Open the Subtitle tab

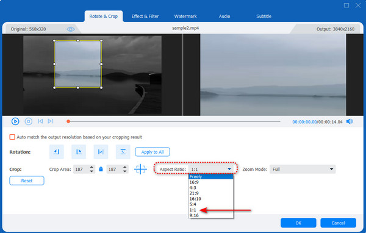tap(264, 16)
